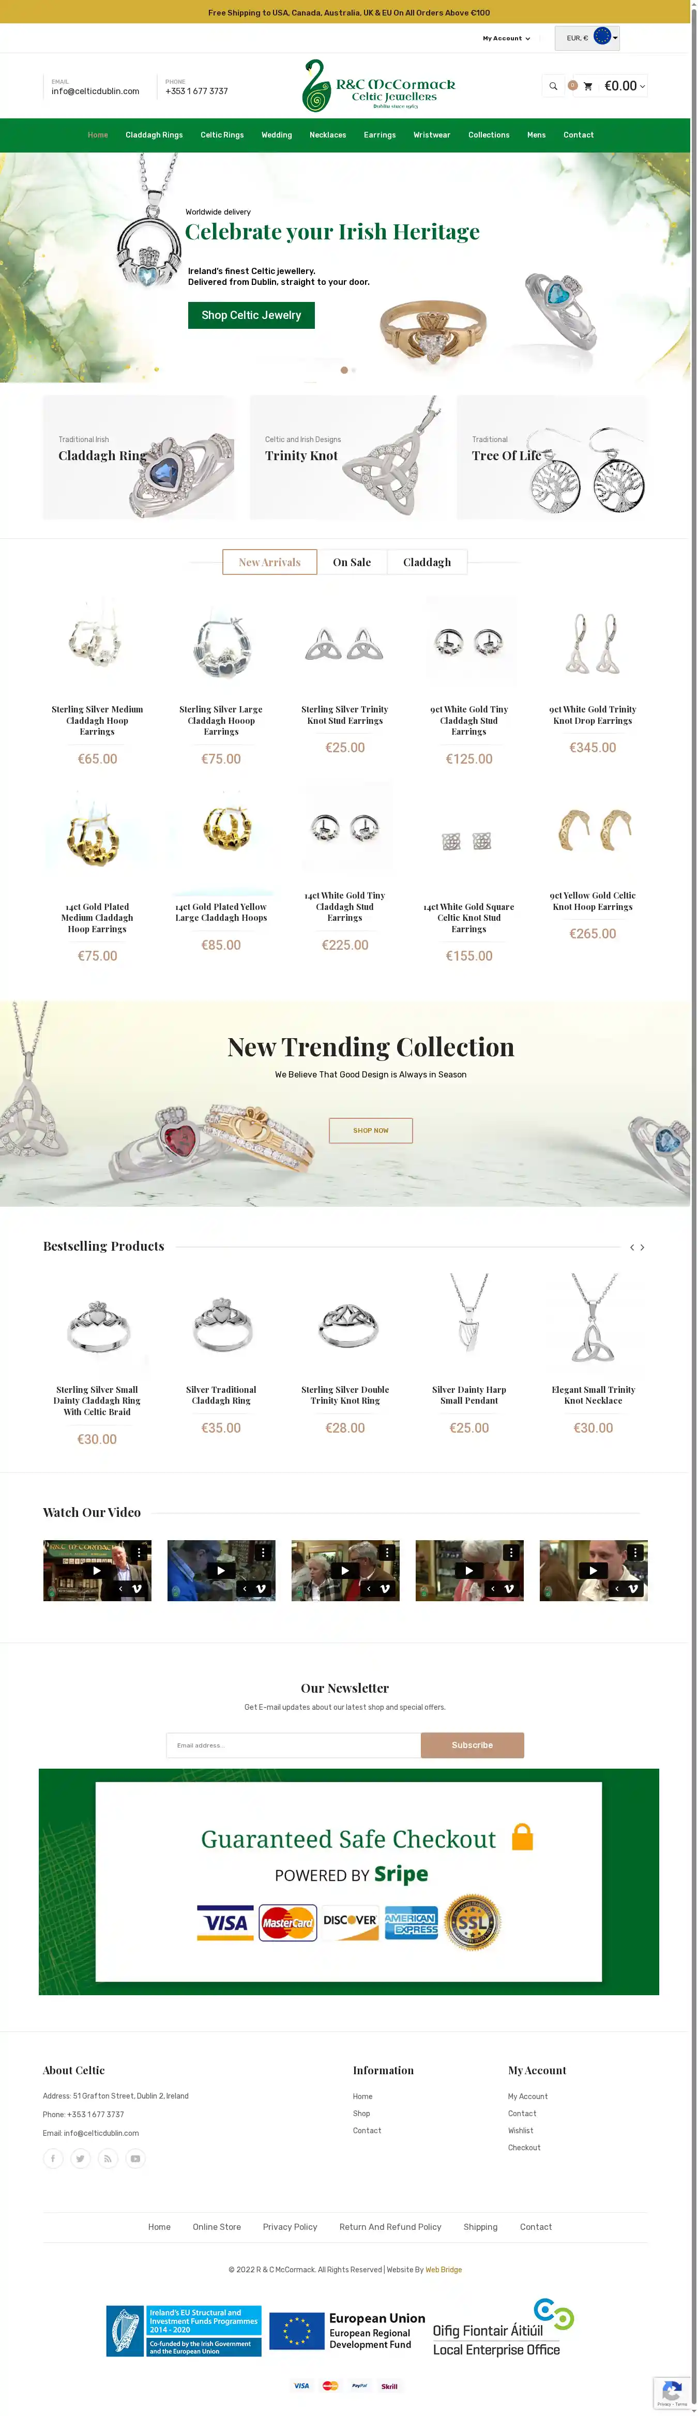The height and width of the screenshot is (2416, 698).
Task: Expand the EUR currency dropdown
Action: 587,38
